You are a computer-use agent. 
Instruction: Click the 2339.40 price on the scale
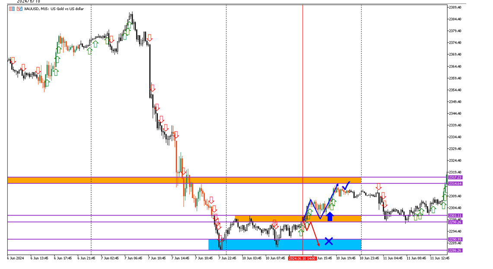[455, 125]
